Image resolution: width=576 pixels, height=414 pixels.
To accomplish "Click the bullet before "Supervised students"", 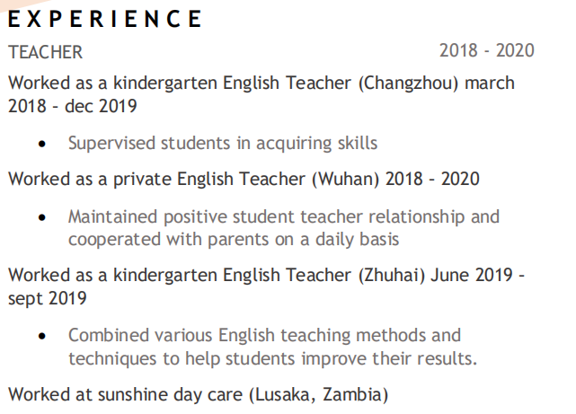I will [x=43, y=144].
